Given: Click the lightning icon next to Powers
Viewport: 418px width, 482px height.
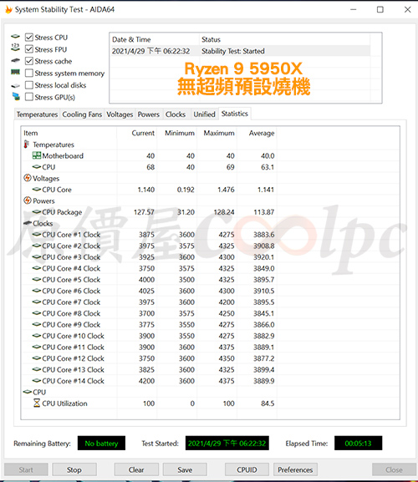Looking at the screenshot, I should pos(28,200).
